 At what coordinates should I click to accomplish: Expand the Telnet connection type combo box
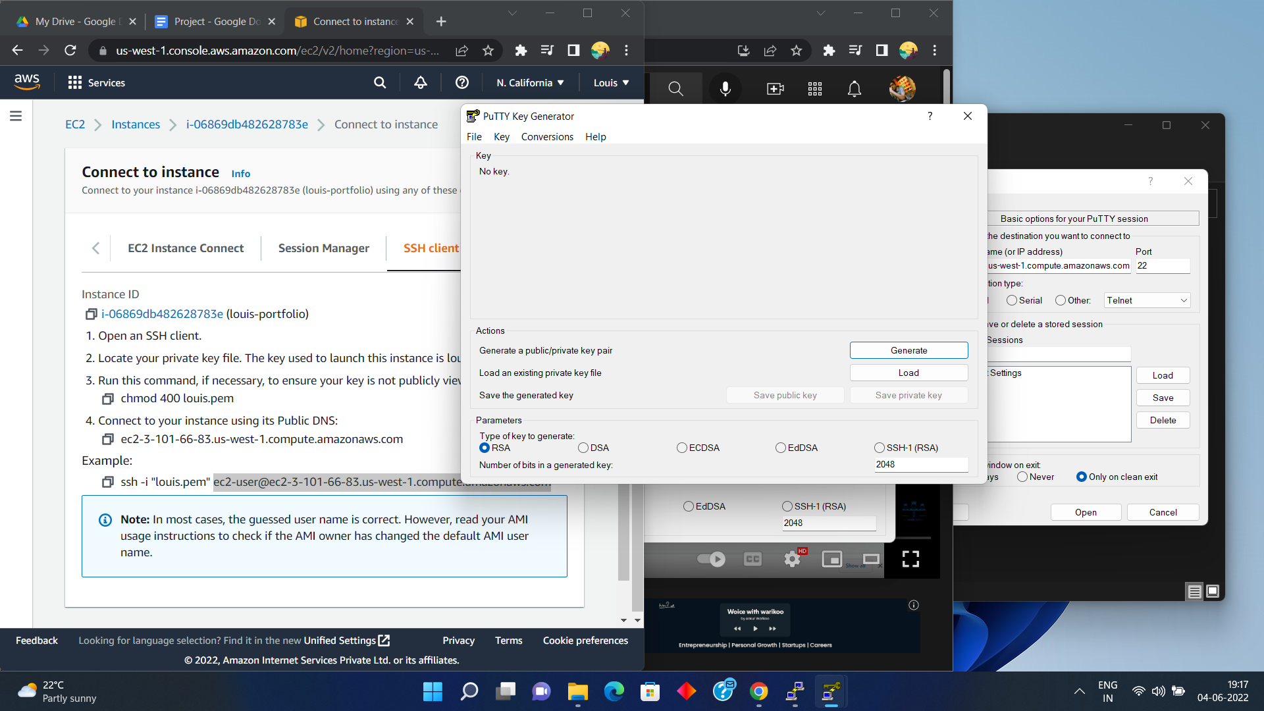coord(1147,300)
